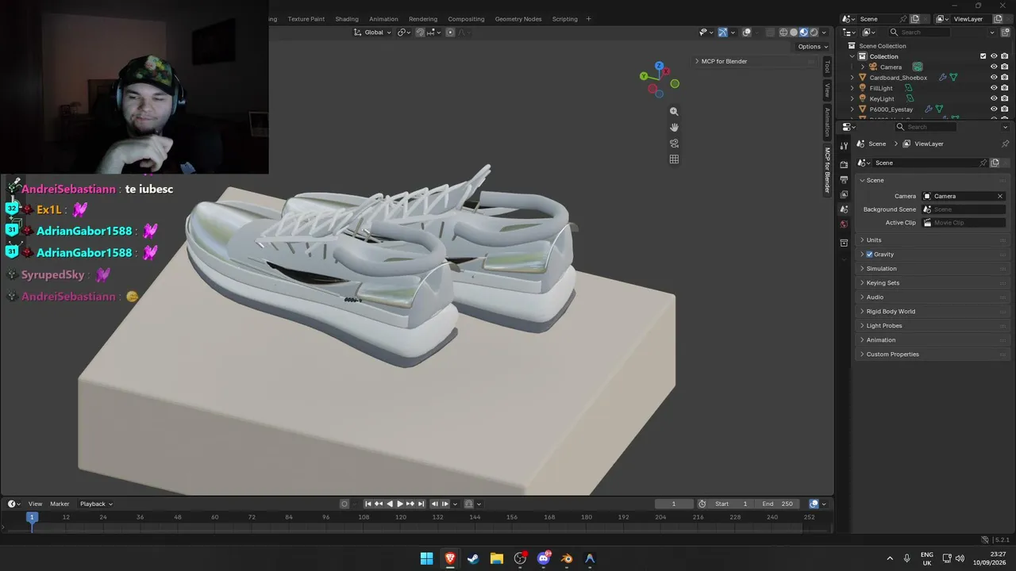Enable wireframe viewport shading
1016x571 pixels.
click(783, 33)
